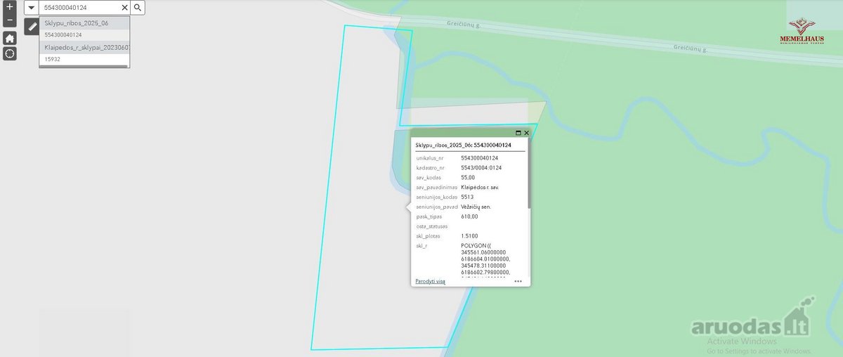
Task: Zoom out with the minus button
Action: pyautogui.click(x=10, y=20)
